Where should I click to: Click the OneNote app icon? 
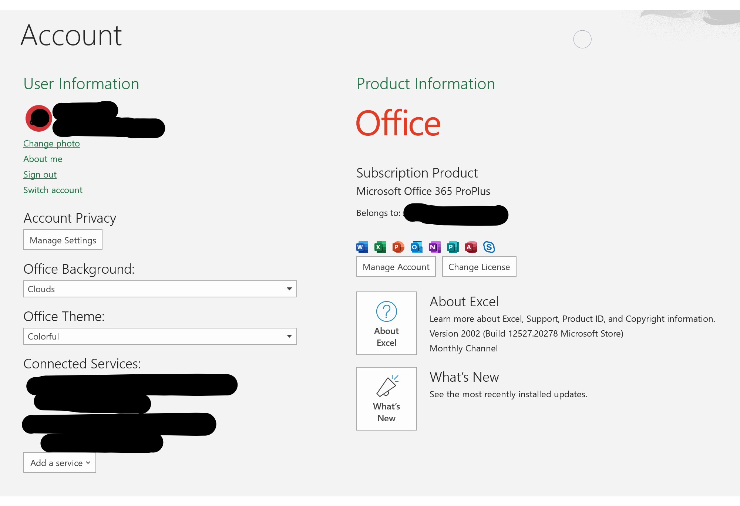[x=434, y=247]
